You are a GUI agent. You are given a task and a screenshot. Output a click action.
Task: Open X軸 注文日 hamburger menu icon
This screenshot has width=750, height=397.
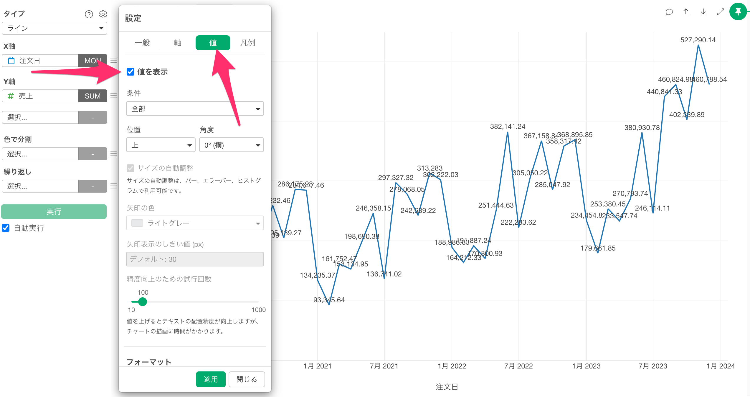coord(114,61)
